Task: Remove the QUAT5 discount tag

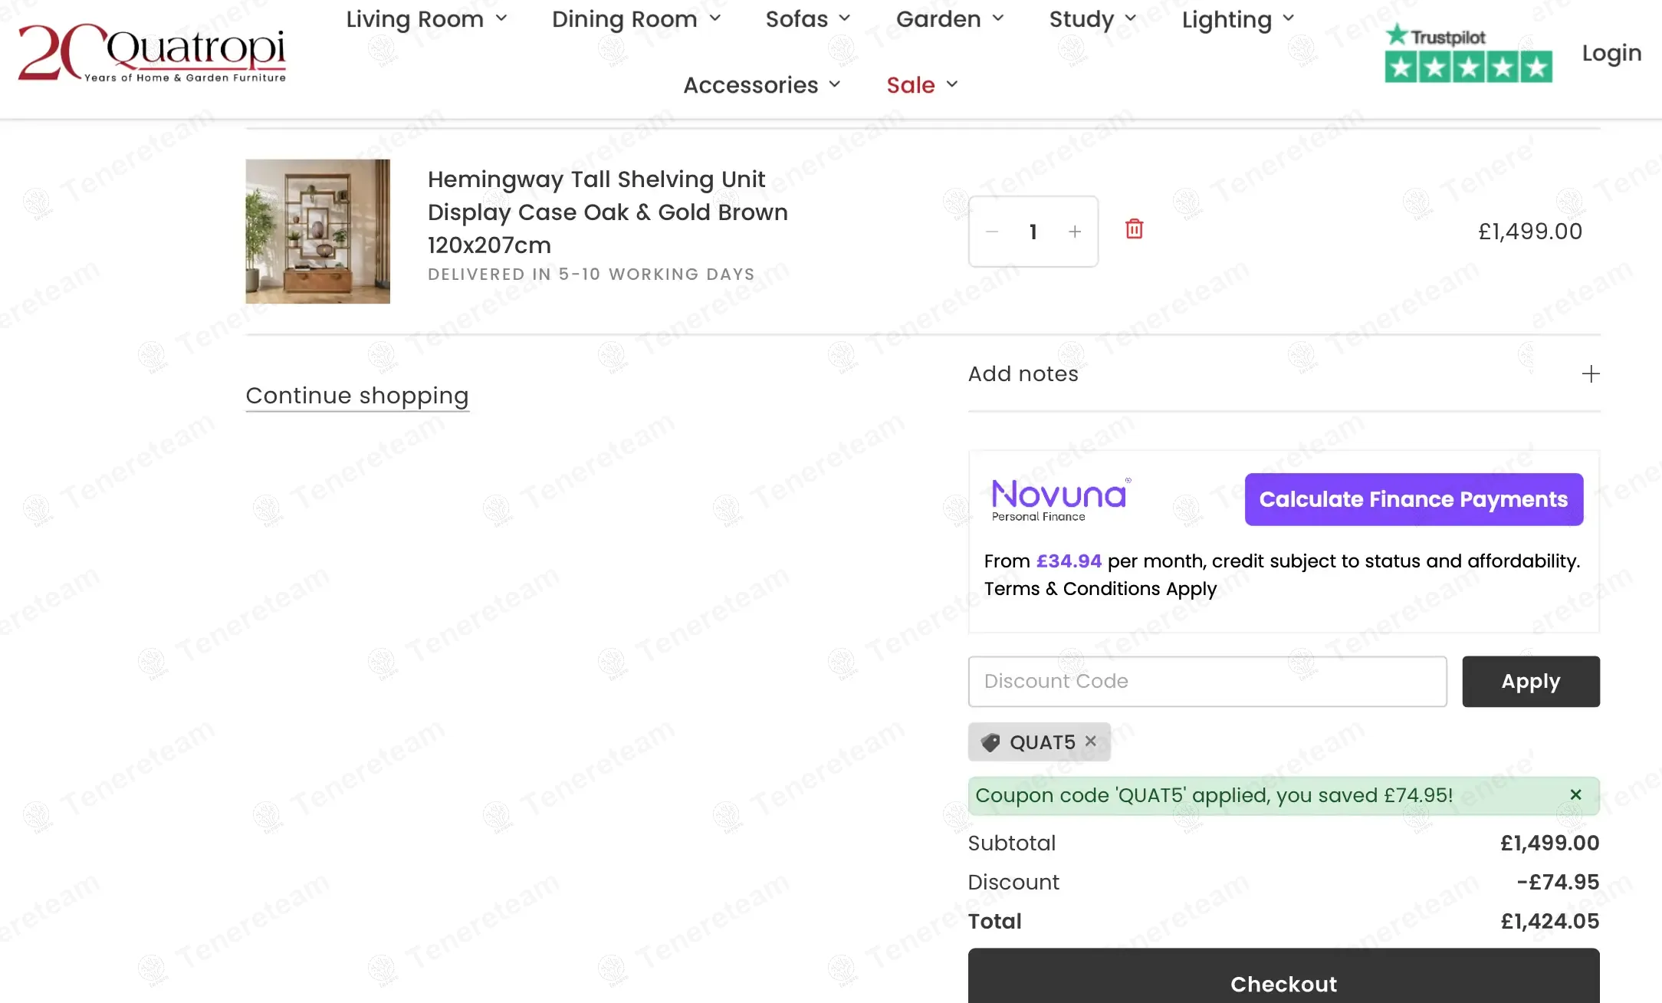Action: 1091,741
